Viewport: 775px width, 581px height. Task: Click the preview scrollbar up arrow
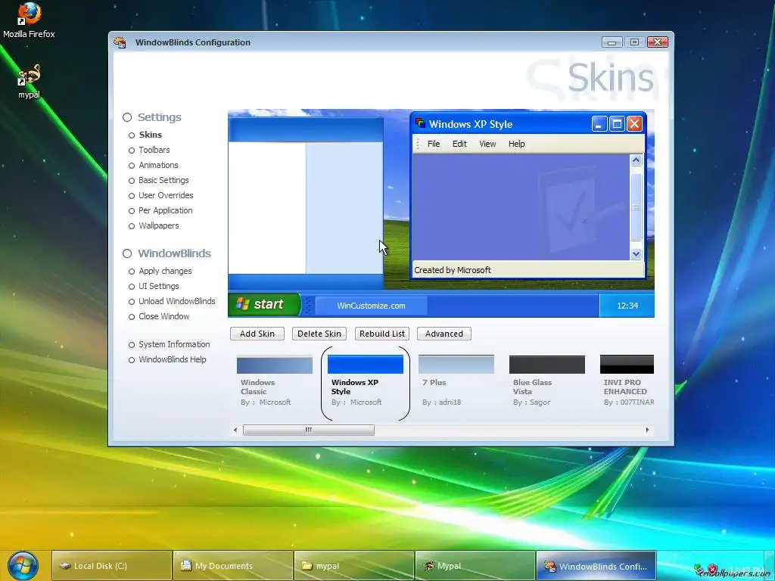click(636, 160)
